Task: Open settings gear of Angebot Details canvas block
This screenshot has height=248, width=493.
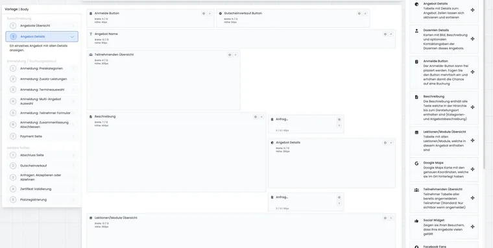Action: click(385, 143)
